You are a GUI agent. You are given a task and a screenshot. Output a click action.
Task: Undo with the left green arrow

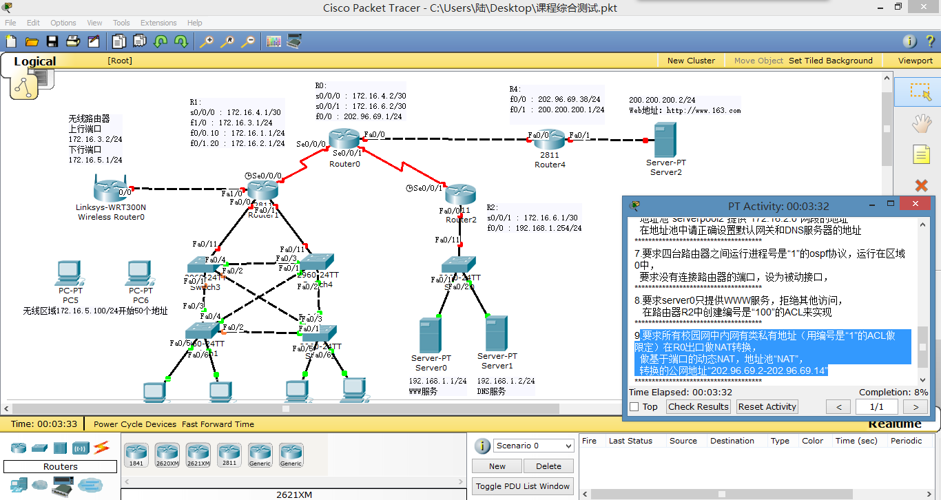point(161,41)
